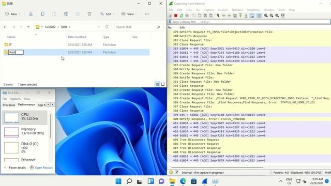Viewport: 331px width, 186px height.
Task: Click the Cut icon in File Explorer
Action: tap(31, 14)
